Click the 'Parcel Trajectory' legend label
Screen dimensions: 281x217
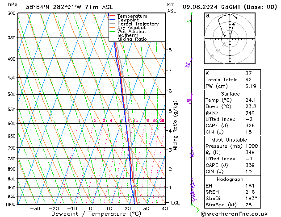pyautogui.click(x=138, y=24)
